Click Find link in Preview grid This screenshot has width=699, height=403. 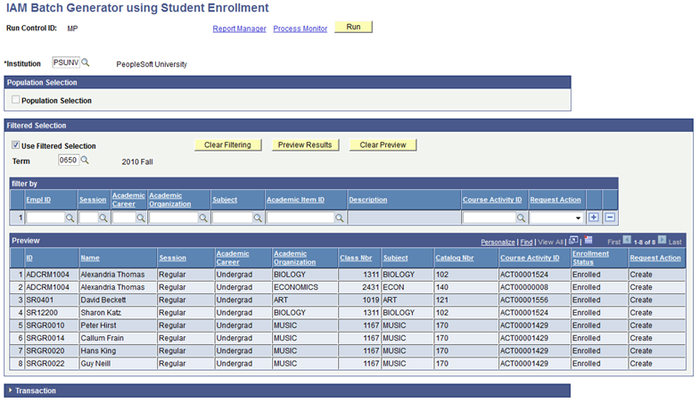coord(526,243)
